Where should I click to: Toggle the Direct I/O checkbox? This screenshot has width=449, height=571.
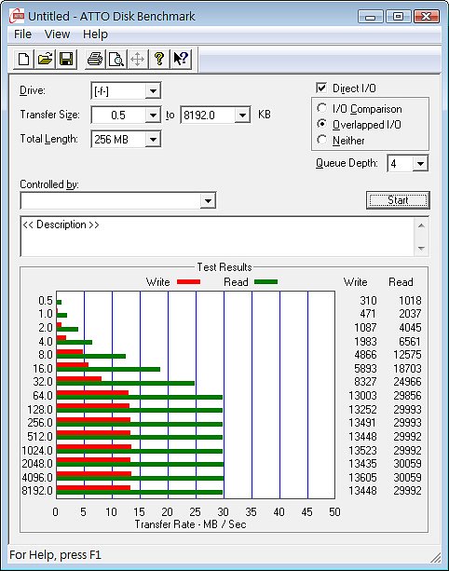click(321, 88)
